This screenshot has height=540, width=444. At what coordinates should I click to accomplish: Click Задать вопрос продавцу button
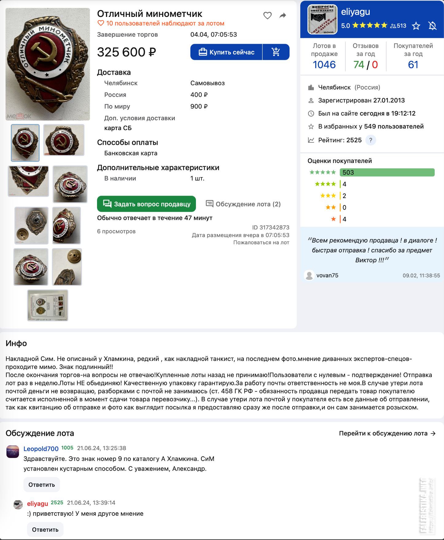click(x=146, y=204)
